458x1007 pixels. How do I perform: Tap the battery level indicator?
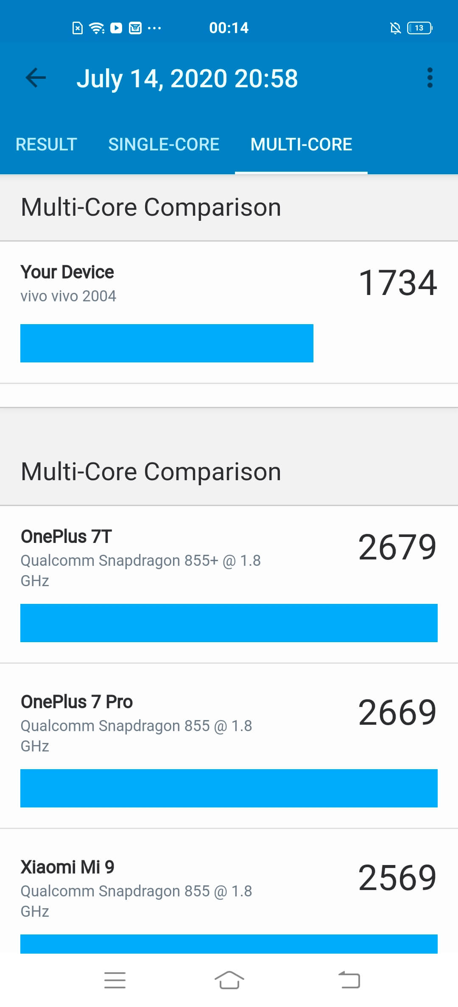(x=419, y=28)
